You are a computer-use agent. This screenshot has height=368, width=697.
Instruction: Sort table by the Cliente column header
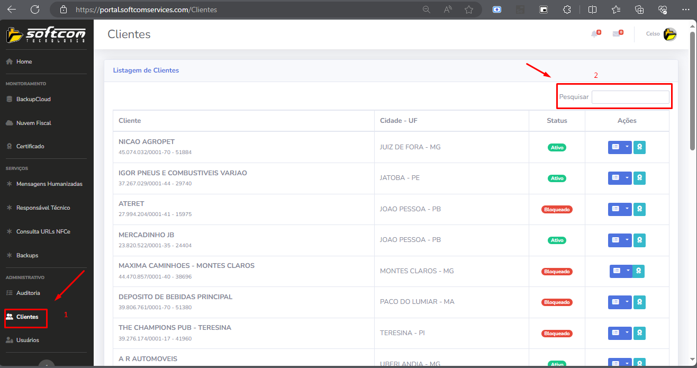pyautogui.click(x=130, y=121)
